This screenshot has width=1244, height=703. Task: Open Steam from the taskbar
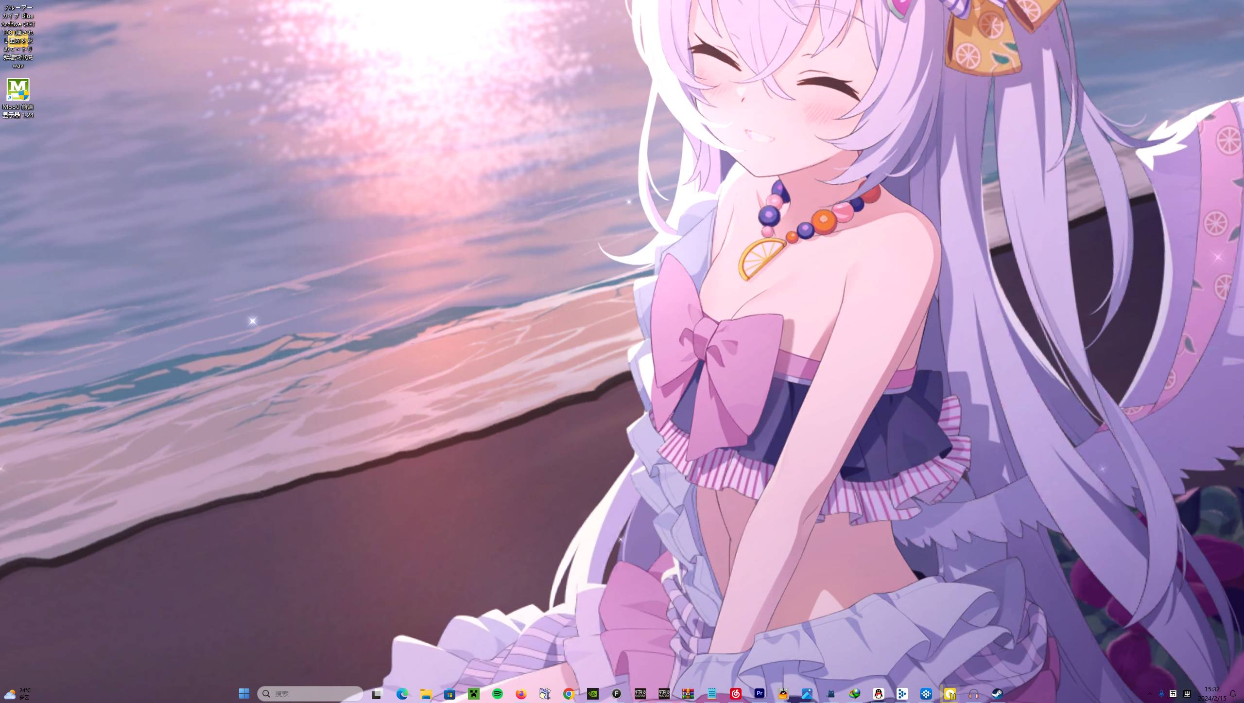click(997, 694)
